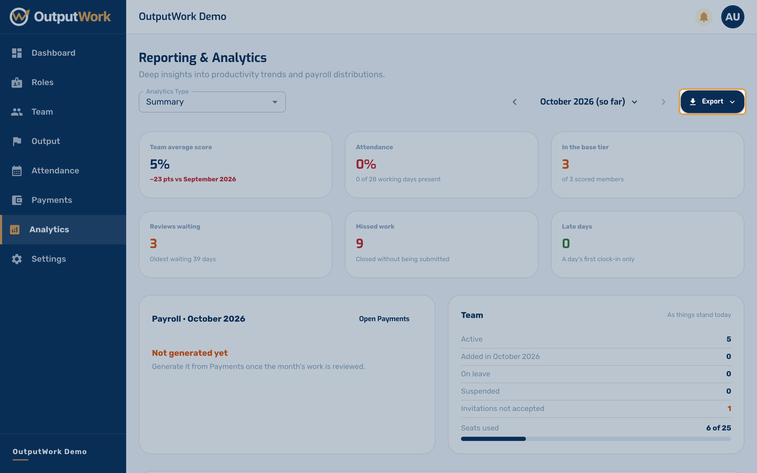Click the OutputWork logo mark
Viewport: 757px width, 473px height.
coord(19,17)
